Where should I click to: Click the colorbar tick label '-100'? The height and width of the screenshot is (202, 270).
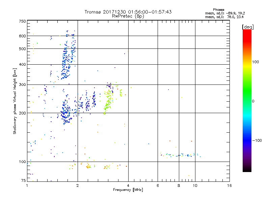point(257,140)
